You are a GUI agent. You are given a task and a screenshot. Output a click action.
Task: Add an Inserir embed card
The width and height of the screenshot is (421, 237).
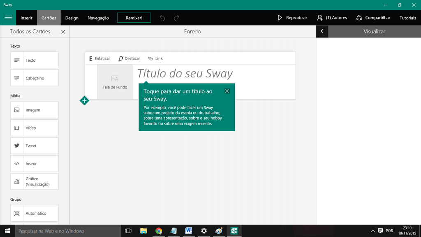pyautogui.click(x=35, y=163)
